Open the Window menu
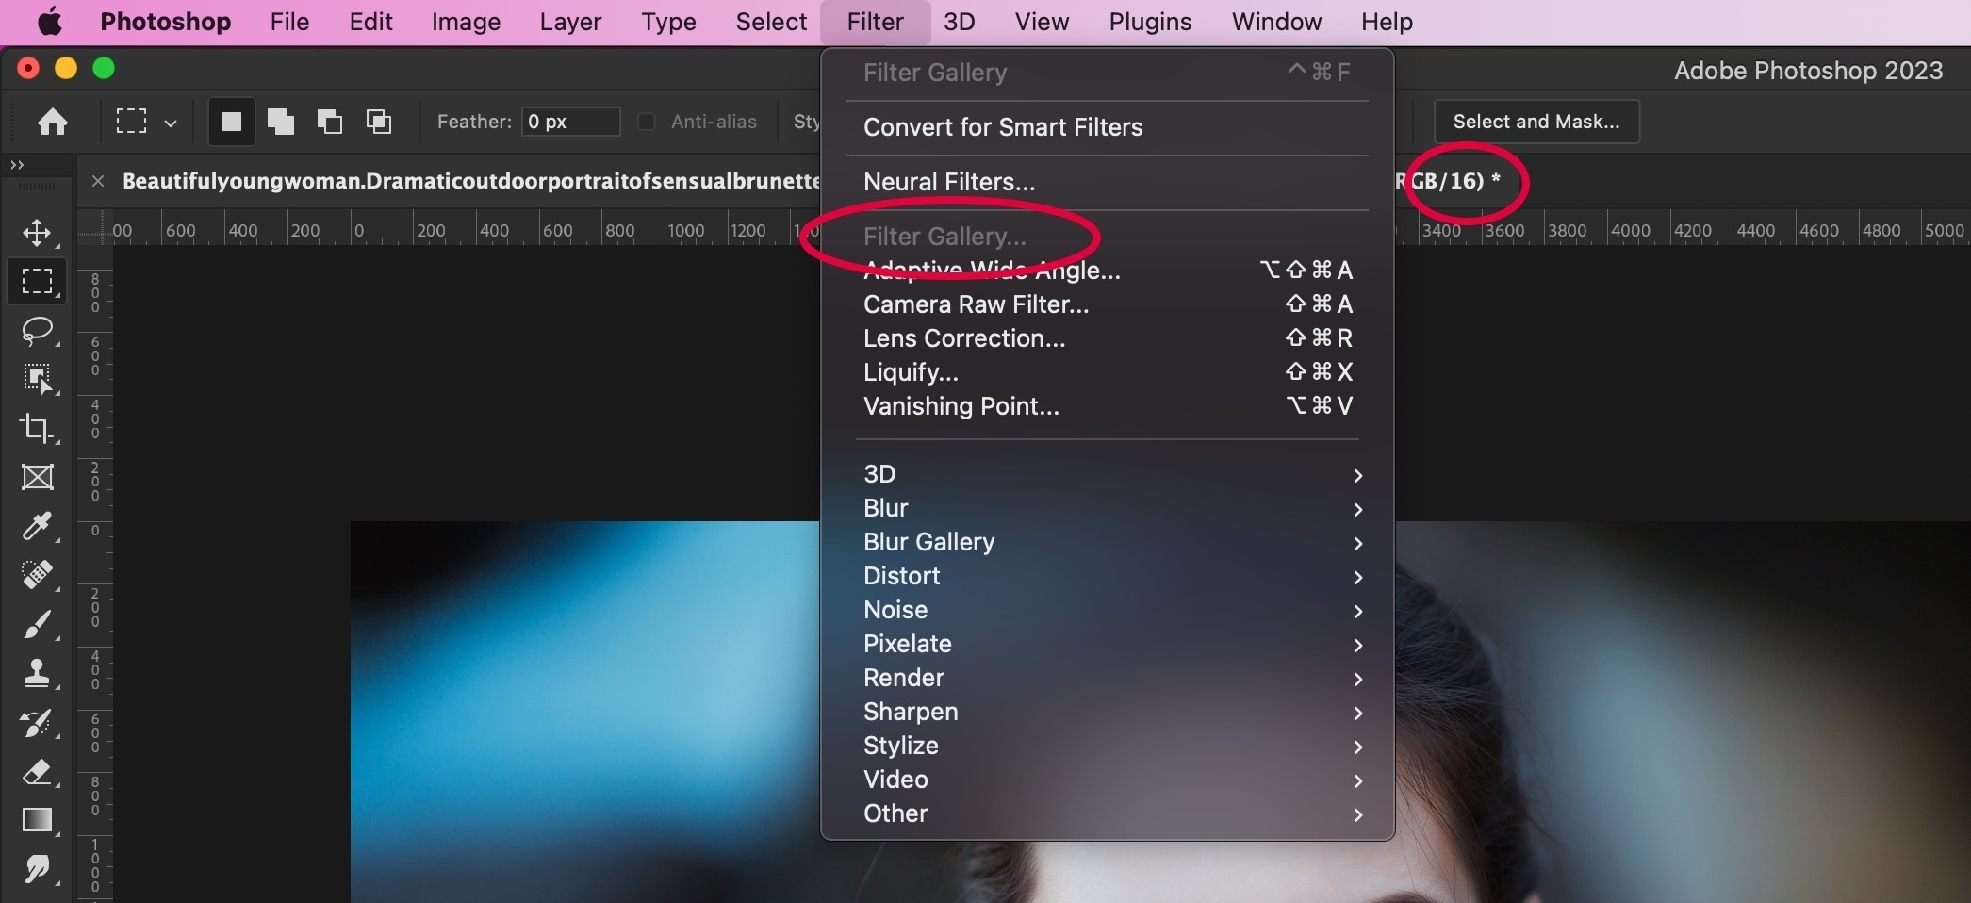1971x903 pixels. click(x=1276, y=22)
